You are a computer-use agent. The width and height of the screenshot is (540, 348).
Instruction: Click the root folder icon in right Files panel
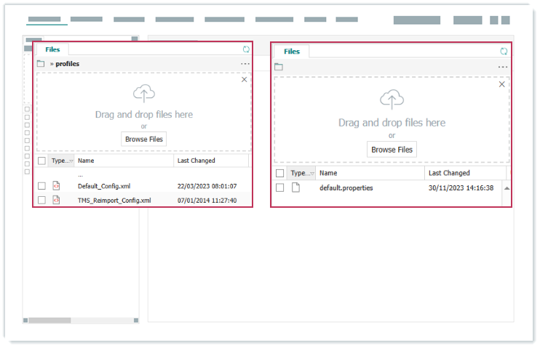[279, 67]
